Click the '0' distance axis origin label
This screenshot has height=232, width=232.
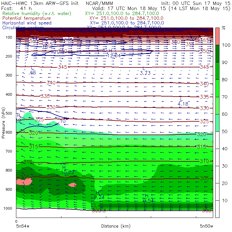16,221
